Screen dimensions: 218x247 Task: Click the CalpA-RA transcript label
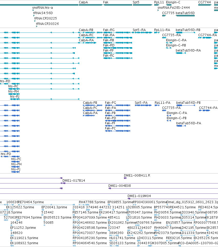point(86,40)
